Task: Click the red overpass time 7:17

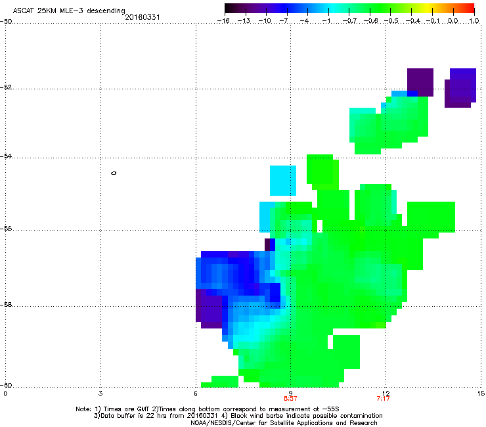Action: pyautogui.click(x=383, y=399)
